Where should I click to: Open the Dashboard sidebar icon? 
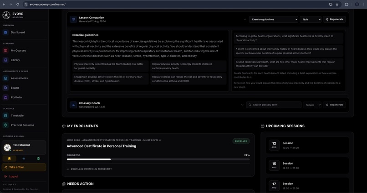[x=5, y=32]
